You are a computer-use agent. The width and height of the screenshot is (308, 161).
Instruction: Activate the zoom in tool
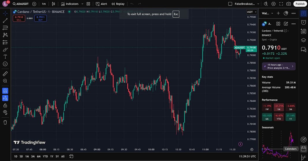[x=5, y=81]
